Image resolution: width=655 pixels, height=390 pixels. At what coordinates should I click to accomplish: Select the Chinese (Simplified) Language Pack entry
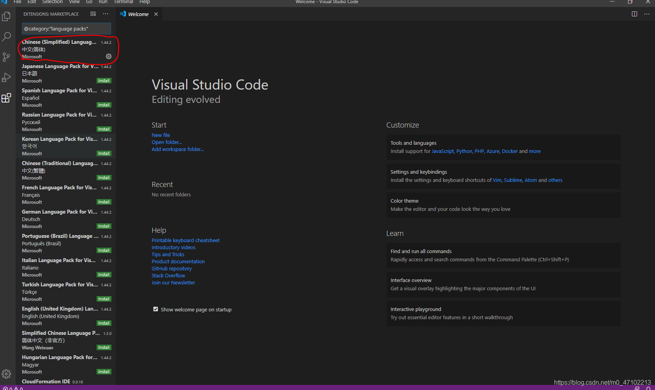pos(66,49)
